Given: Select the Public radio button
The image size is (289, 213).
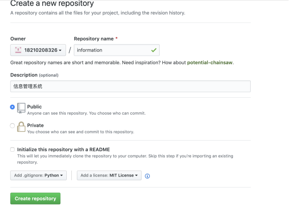Looking at the screenshot, I should (12, 107).
